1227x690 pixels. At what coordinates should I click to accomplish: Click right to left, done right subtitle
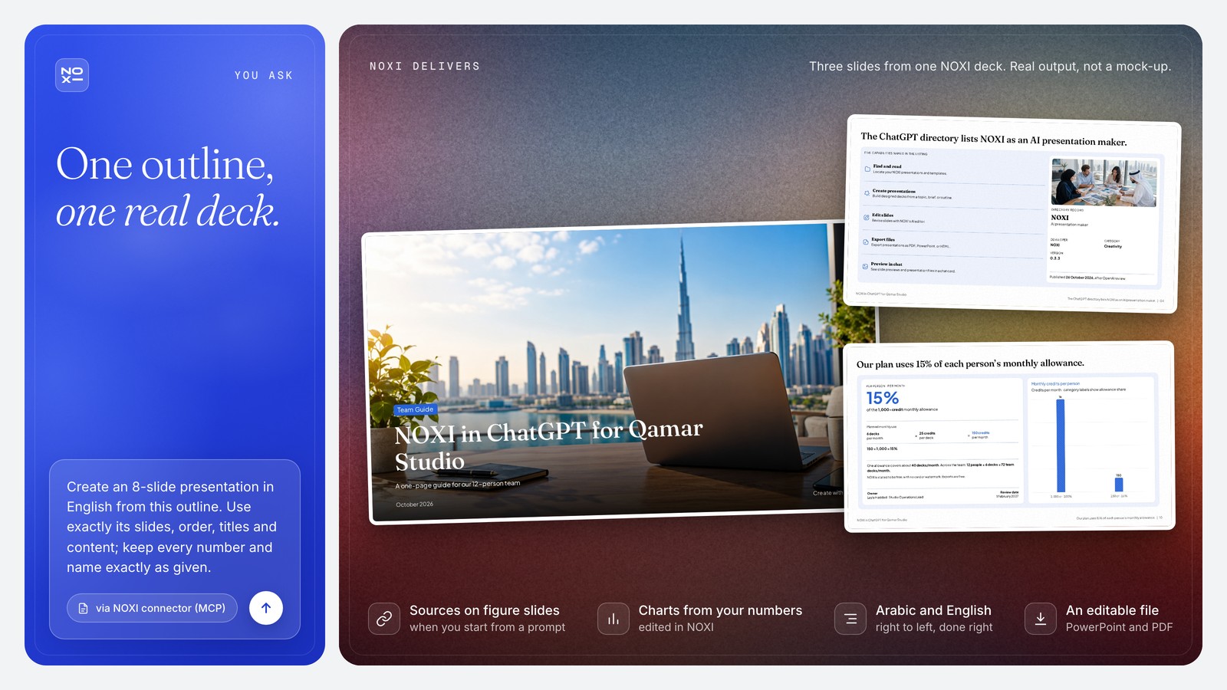click(x=934, y=627)
